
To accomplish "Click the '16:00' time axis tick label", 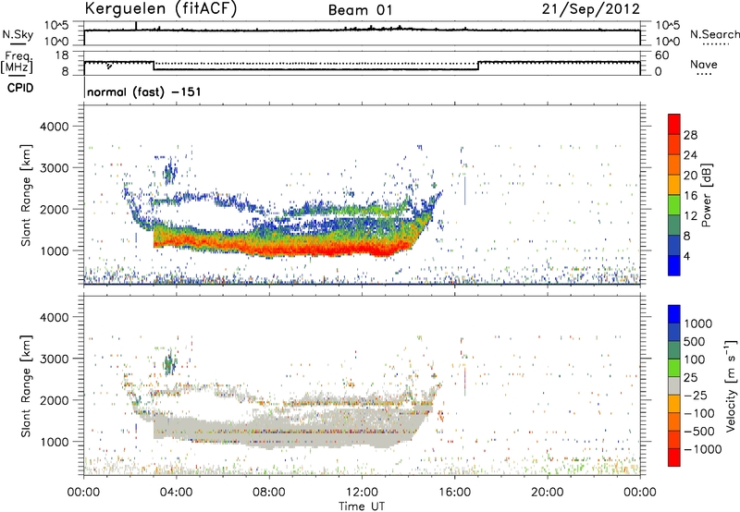I will pyautogui.click(x=454, y=493).
